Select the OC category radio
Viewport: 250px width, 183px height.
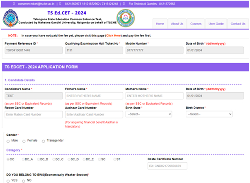[8, 159]
